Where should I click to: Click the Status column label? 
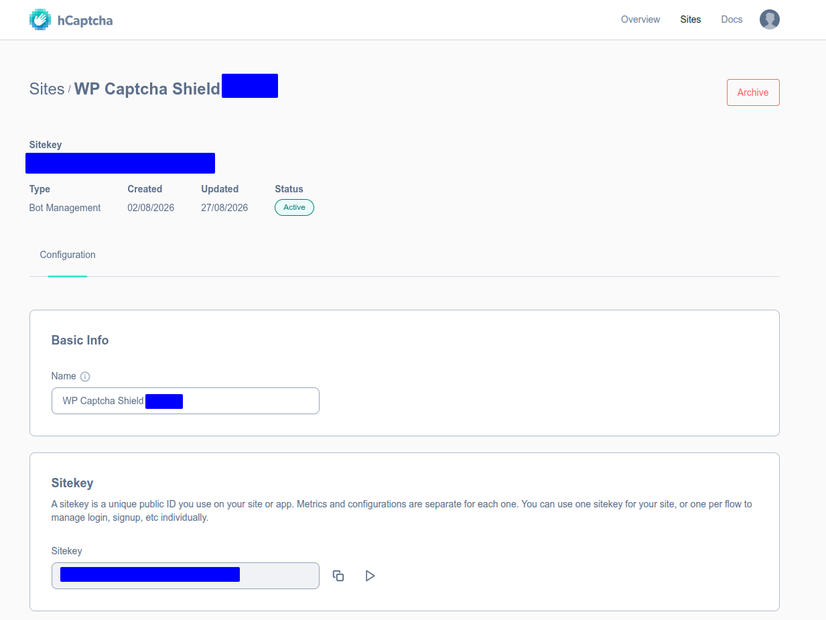[x=289, y=189]
